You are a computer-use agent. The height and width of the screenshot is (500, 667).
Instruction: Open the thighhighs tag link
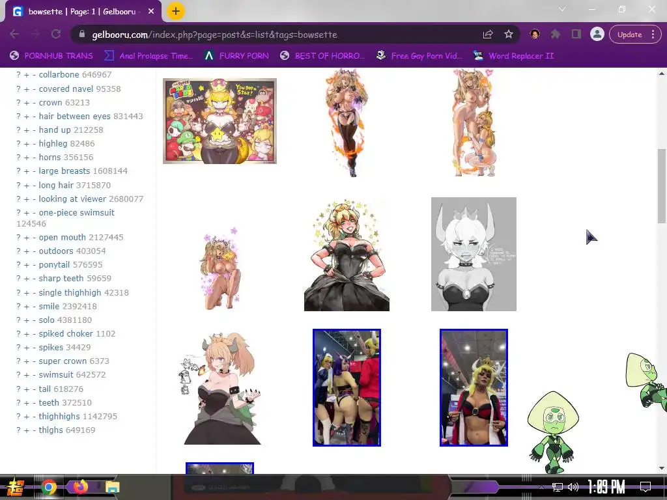59,416
